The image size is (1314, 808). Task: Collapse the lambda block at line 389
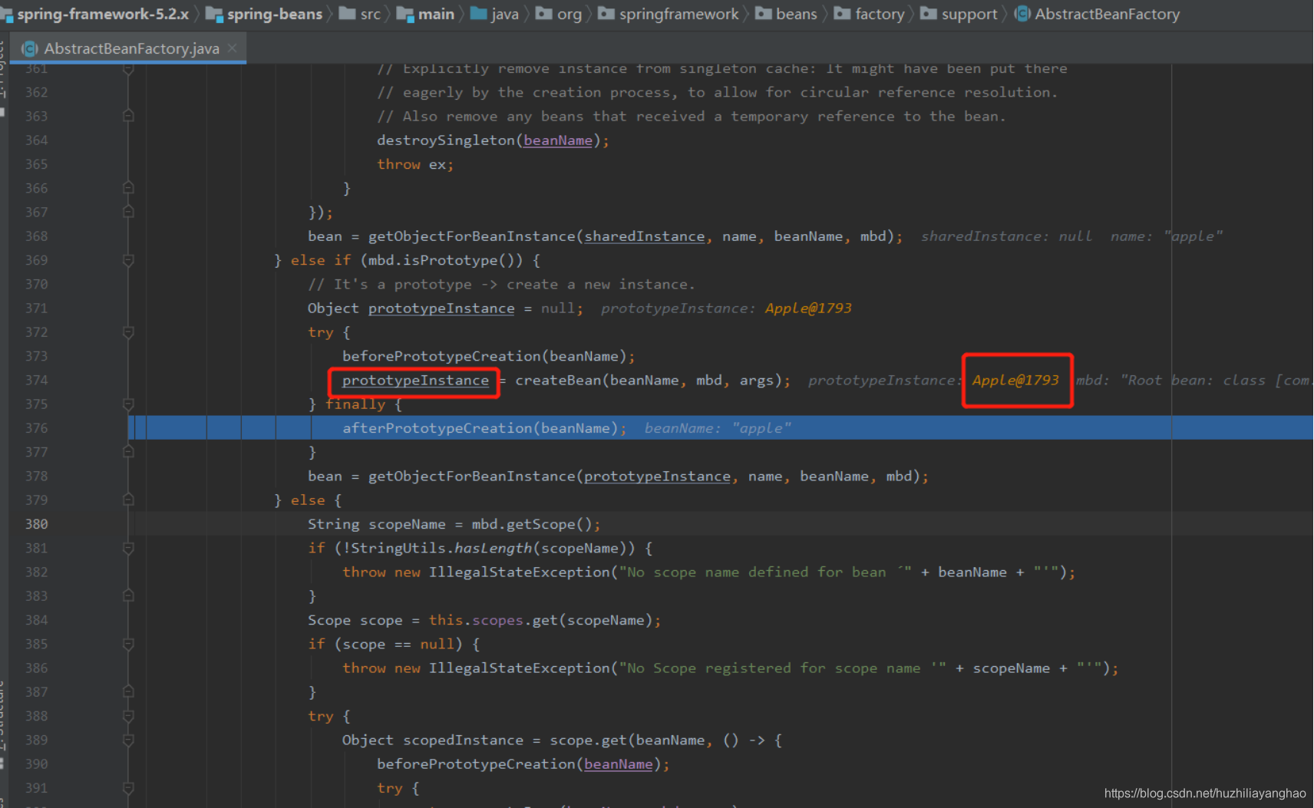coord(128,740)
